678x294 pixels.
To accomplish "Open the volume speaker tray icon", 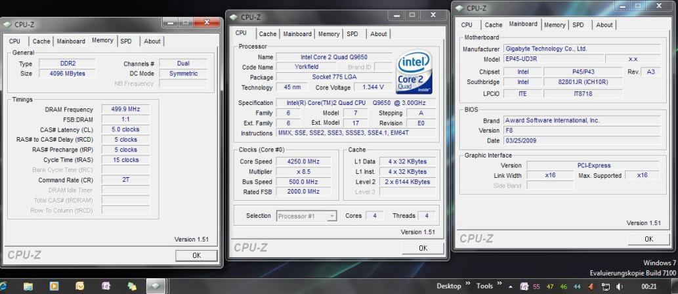I will pos(620,287).
